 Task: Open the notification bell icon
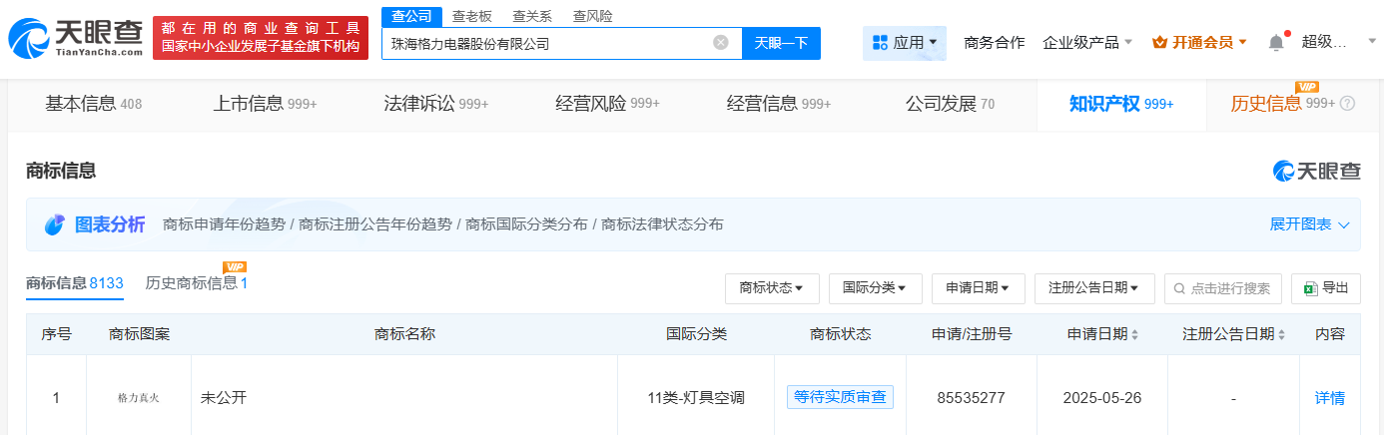[x=1276, y=43]
